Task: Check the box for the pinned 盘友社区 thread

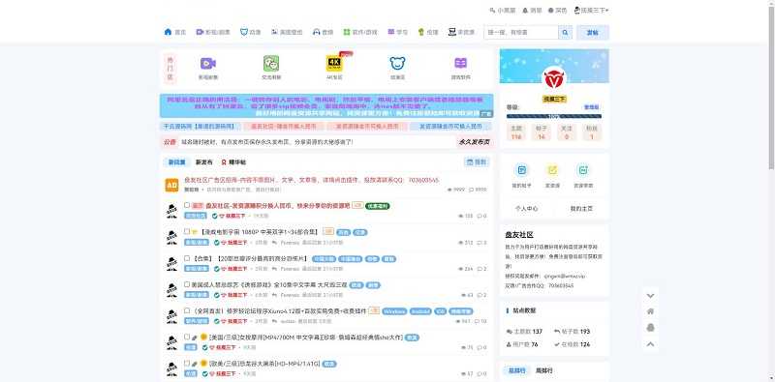Action: pos(187,205)
